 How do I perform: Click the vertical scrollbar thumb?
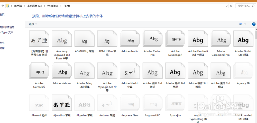[256, 34]
